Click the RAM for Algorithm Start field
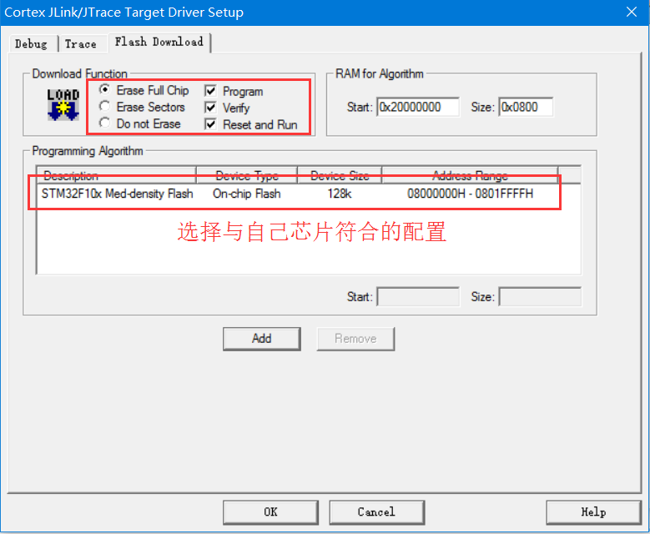This screenshot has height=534, width=650. click(x=418, y=107)
